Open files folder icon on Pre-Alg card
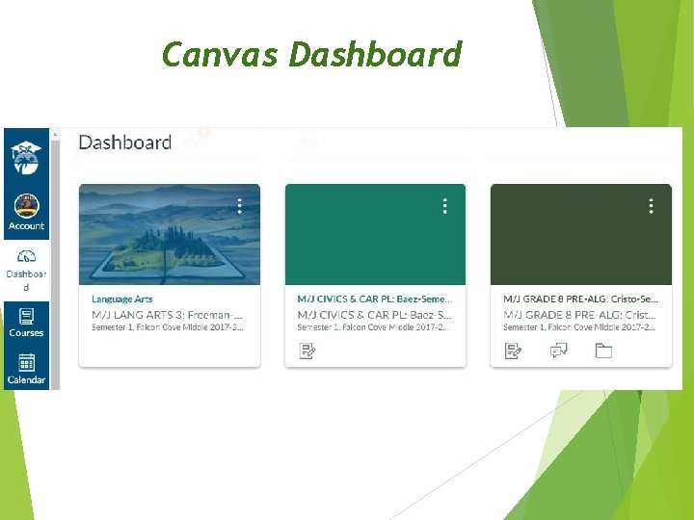The height and width of the screenshot is (520, 694). [x=603, y=351]
